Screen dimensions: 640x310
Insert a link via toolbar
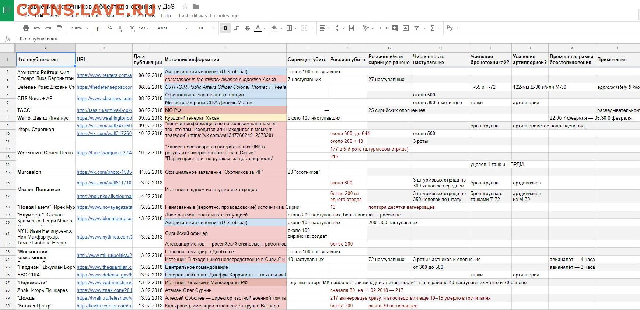tap(384, 28)
